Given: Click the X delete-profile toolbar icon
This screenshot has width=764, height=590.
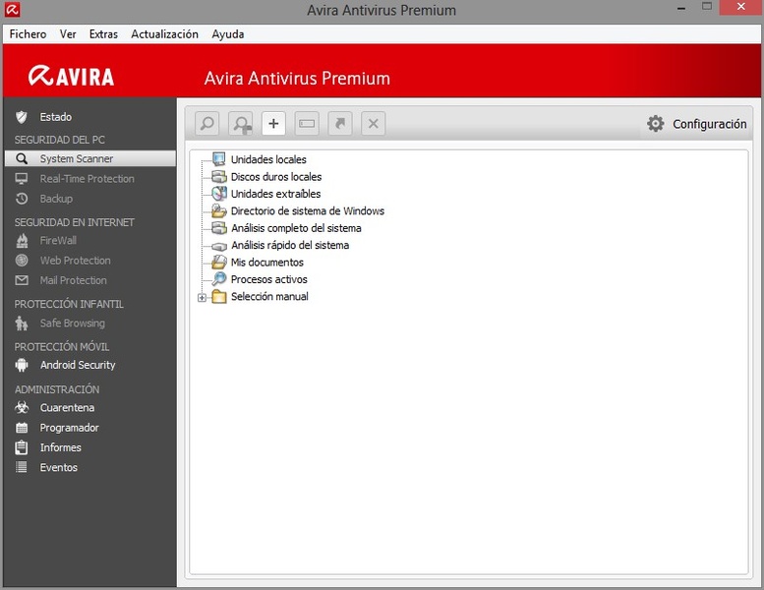Looking at the screenshot, I should pos(374,123).
